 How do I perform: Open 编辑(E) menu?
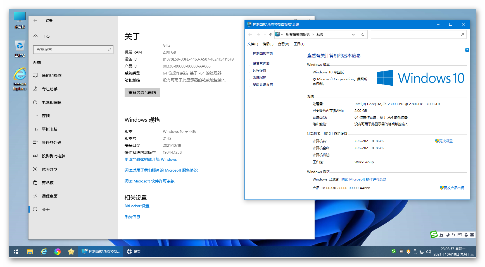pos(268,44)
